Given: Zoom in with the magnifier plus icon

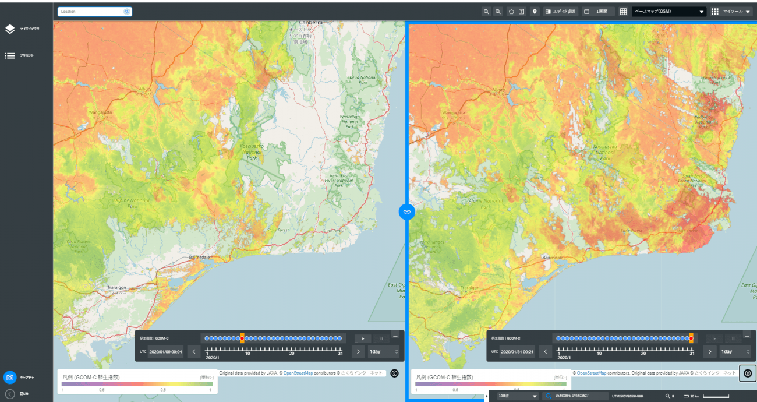Looking at the screenshot, I should [486, 12].
